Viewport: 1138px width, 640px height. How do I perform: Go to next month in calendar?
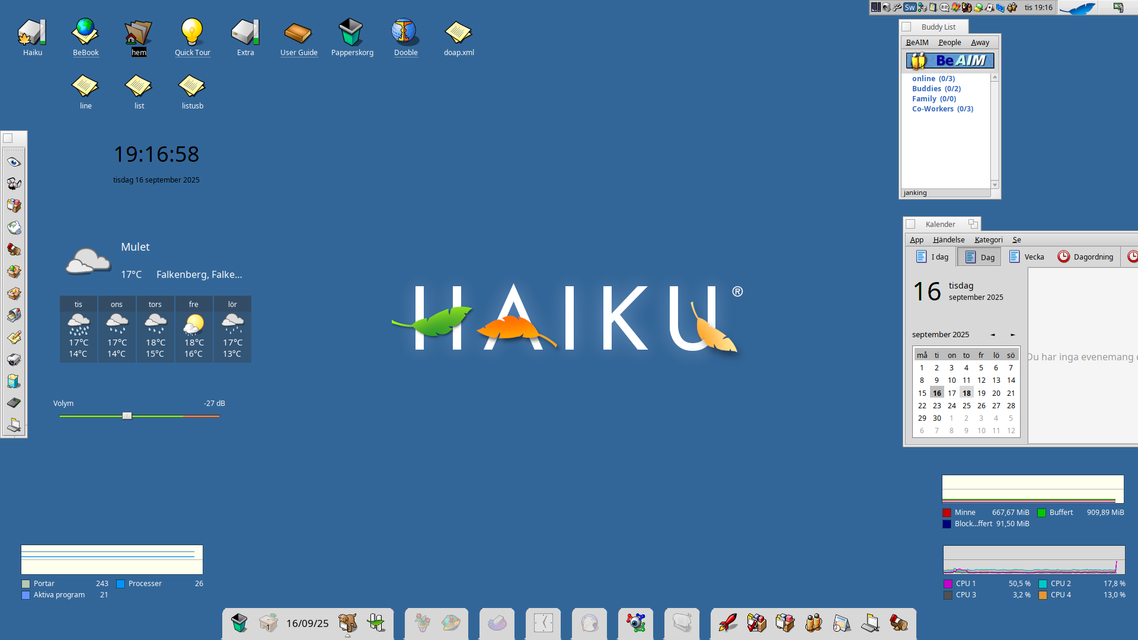coord(1012,335)
